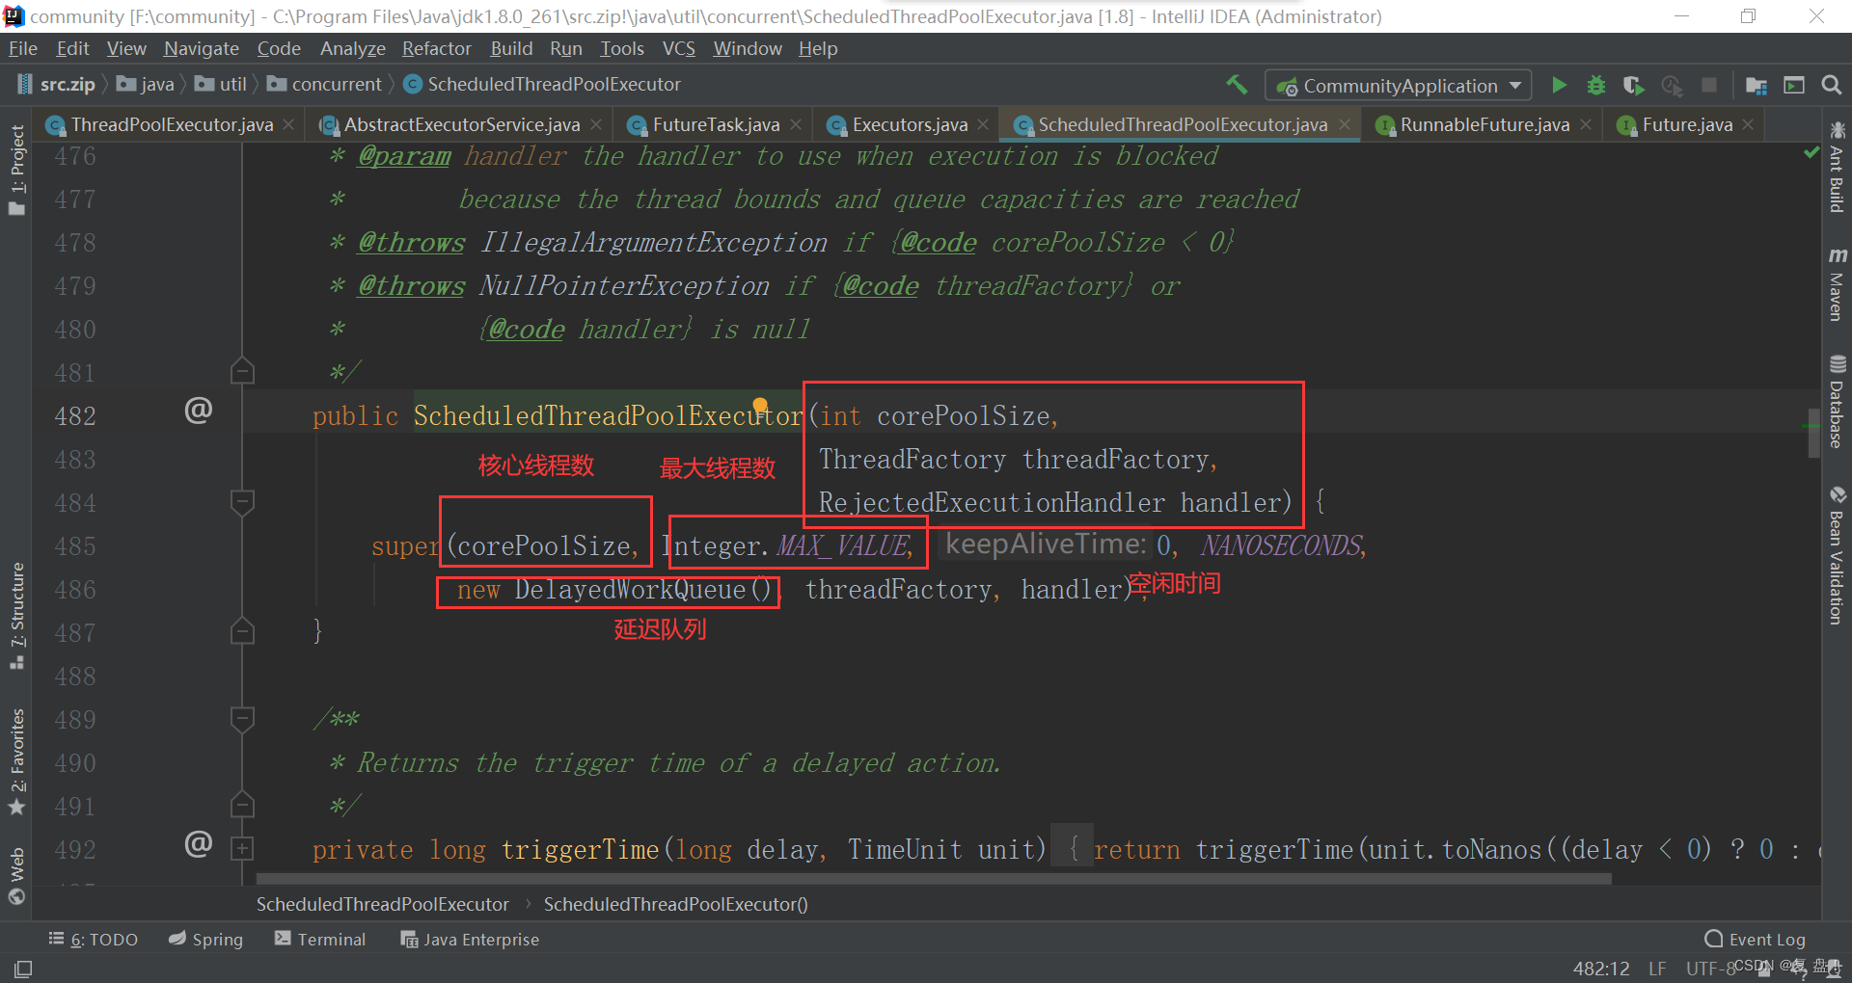Click the profiler run icon
The width and height of the screenshot is (1852, 983).
coord(1672,85)
